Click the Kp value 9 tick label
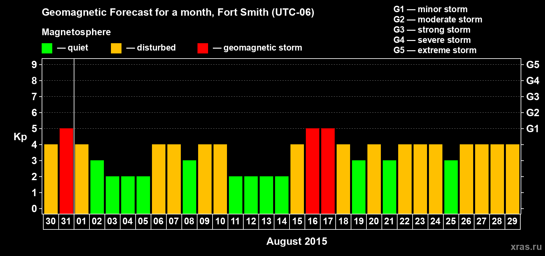545x256 pixels. [x=34, y=65]
